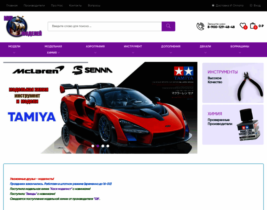Expand the Аэрография category dropdown
This screenshot has width=267, height=210.
[x=95, y=49]
